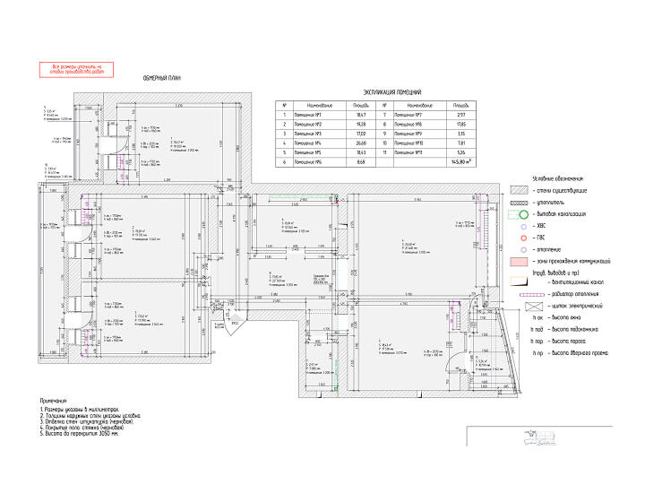Image resolution: width=645 pixels, height=502 pixels.
Task: Click the red ГВС hot water circle
Action: coord(524,238)
